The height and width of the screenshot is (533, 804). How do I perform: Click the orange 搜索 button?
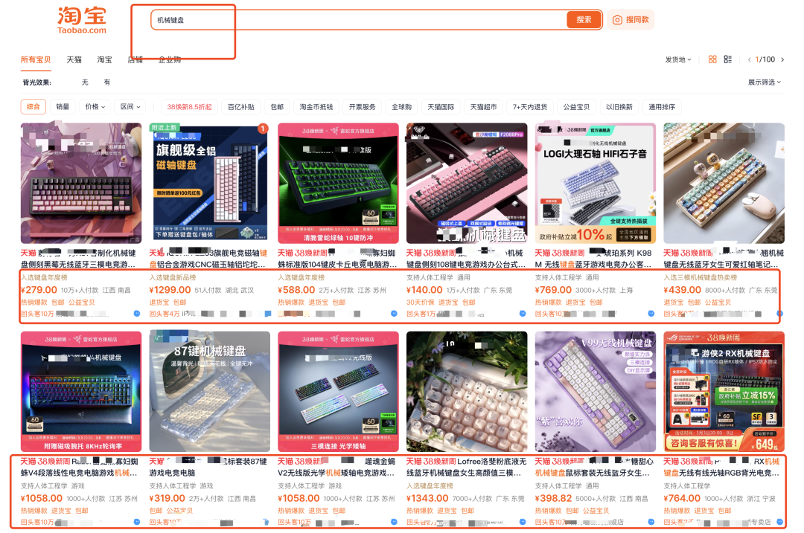tap(584, 19)
